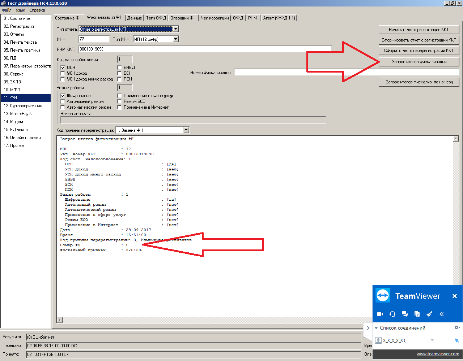Expand the Код причины перерегистрации dropdown

186,130
